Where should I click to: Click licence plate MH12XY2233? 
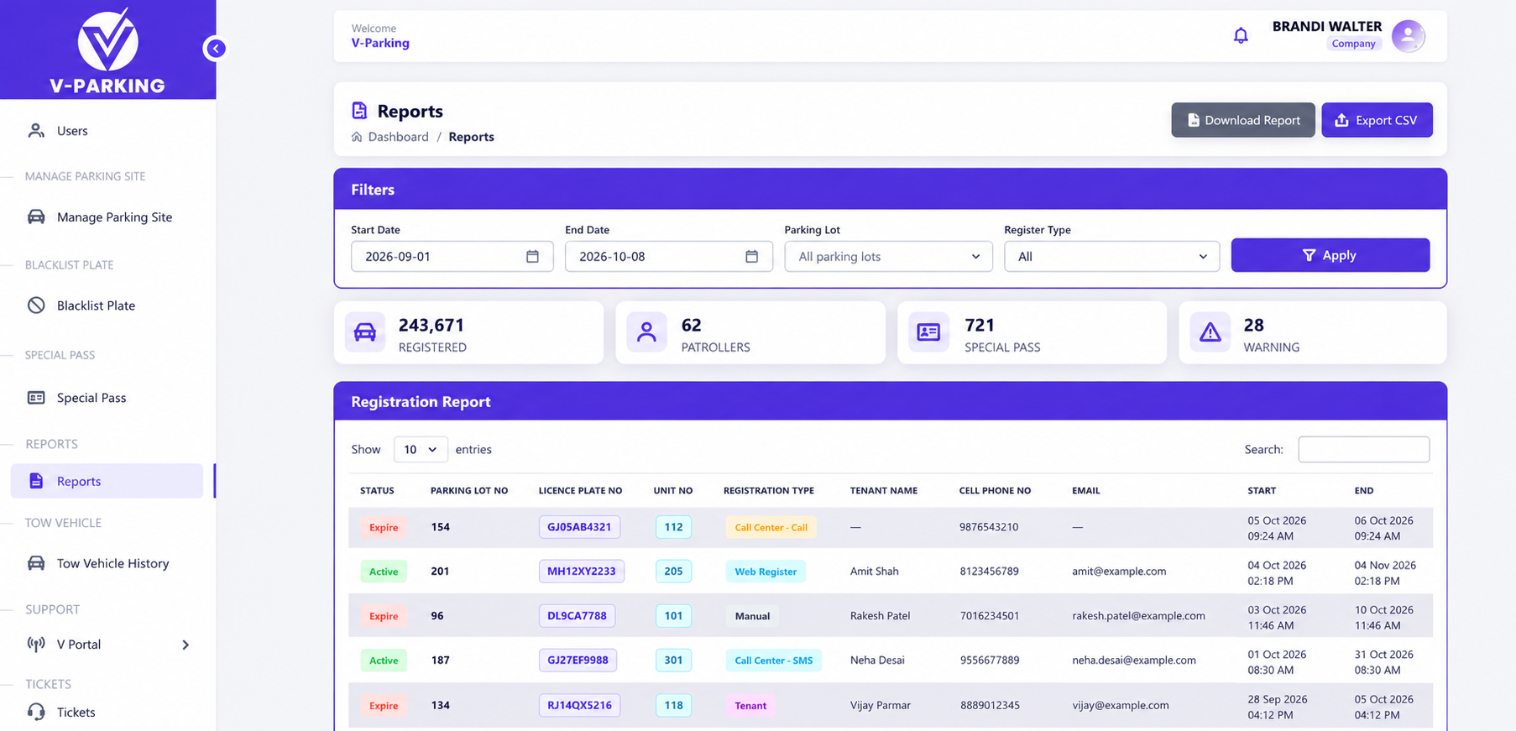click(x=581, y=572)
